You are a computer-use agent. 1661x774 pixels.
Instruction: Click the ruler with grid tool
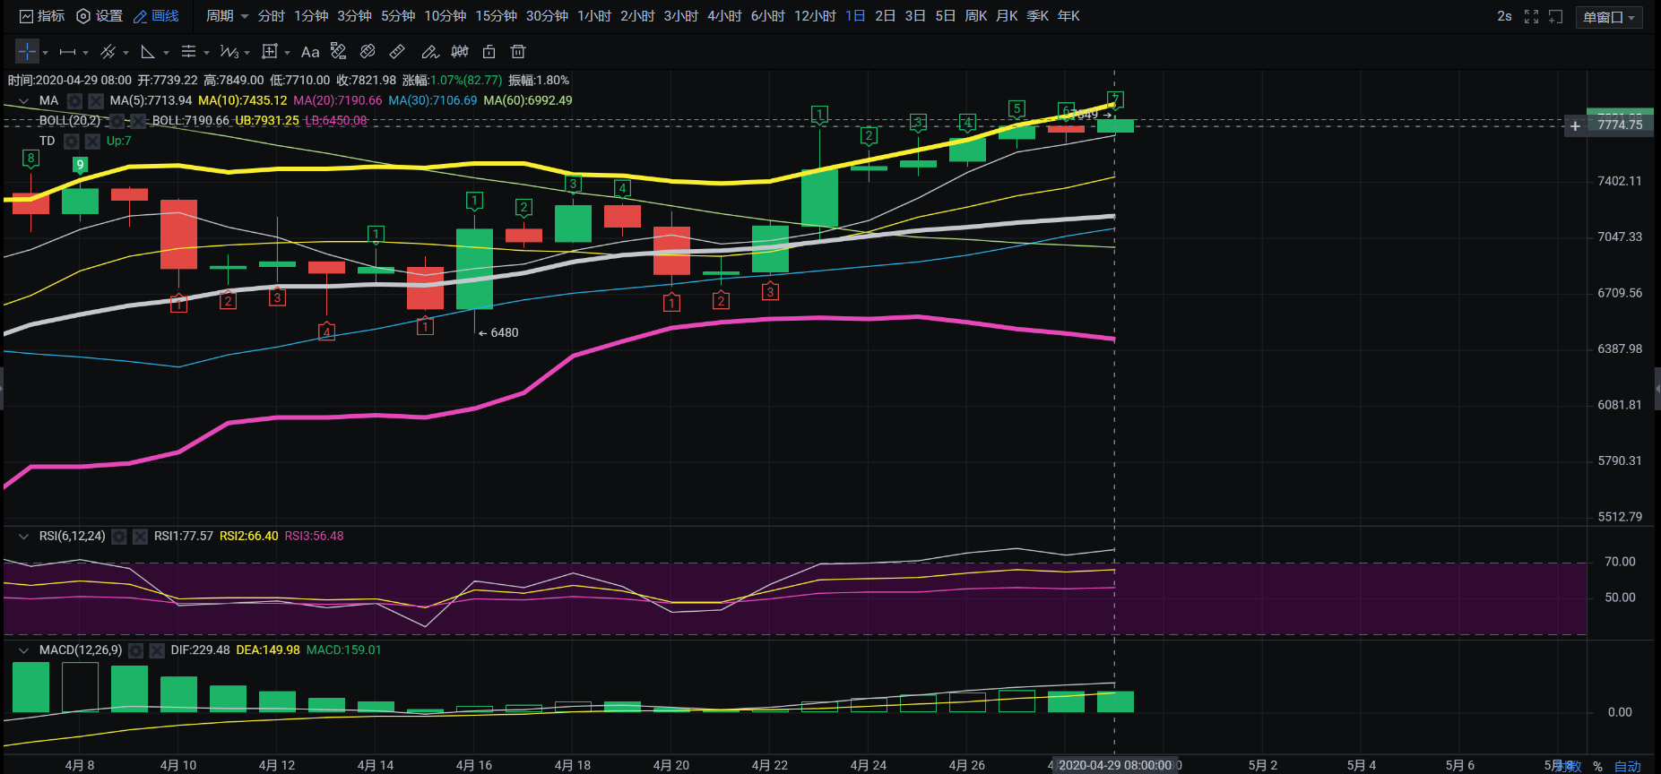(339, 51)
